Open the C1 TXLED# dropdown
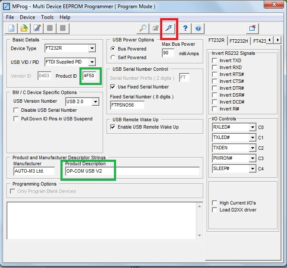Viewport: 287px width, 268px height. (252, 138)
